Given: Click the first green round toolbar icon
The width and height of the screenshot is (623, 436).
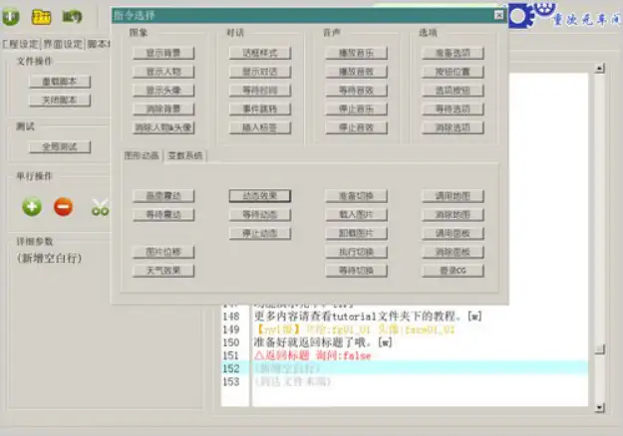Looking at the screenshot, I should [x=11, y=17].
